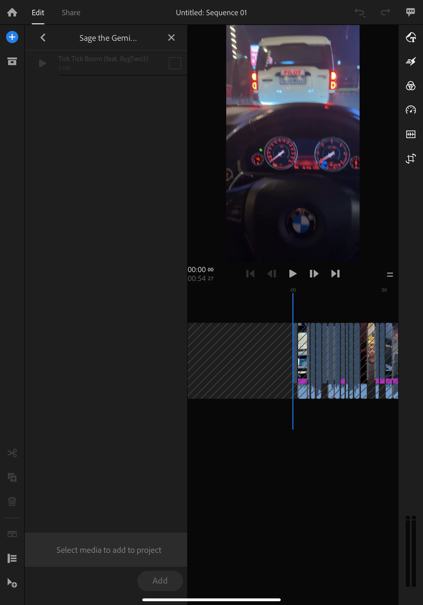Screen dimensions: 423x605
Task: Open the Audio panel
Action: [411, 134]
